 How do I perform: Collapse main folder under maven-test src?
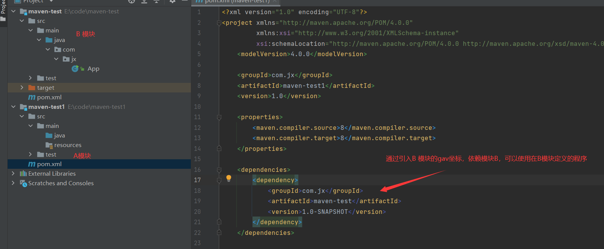tap(31, 31)
